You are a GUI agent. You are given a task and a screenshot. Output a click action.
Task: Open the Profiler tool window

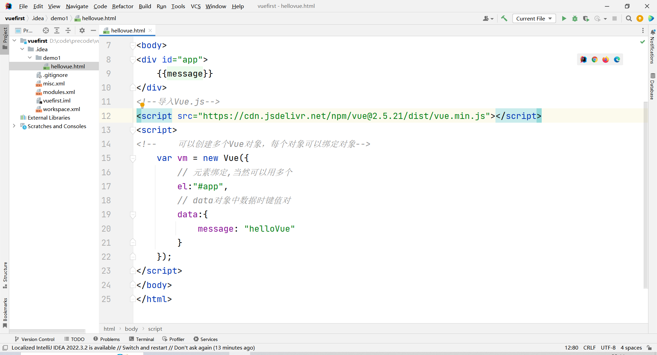click(x=173, y=339)
